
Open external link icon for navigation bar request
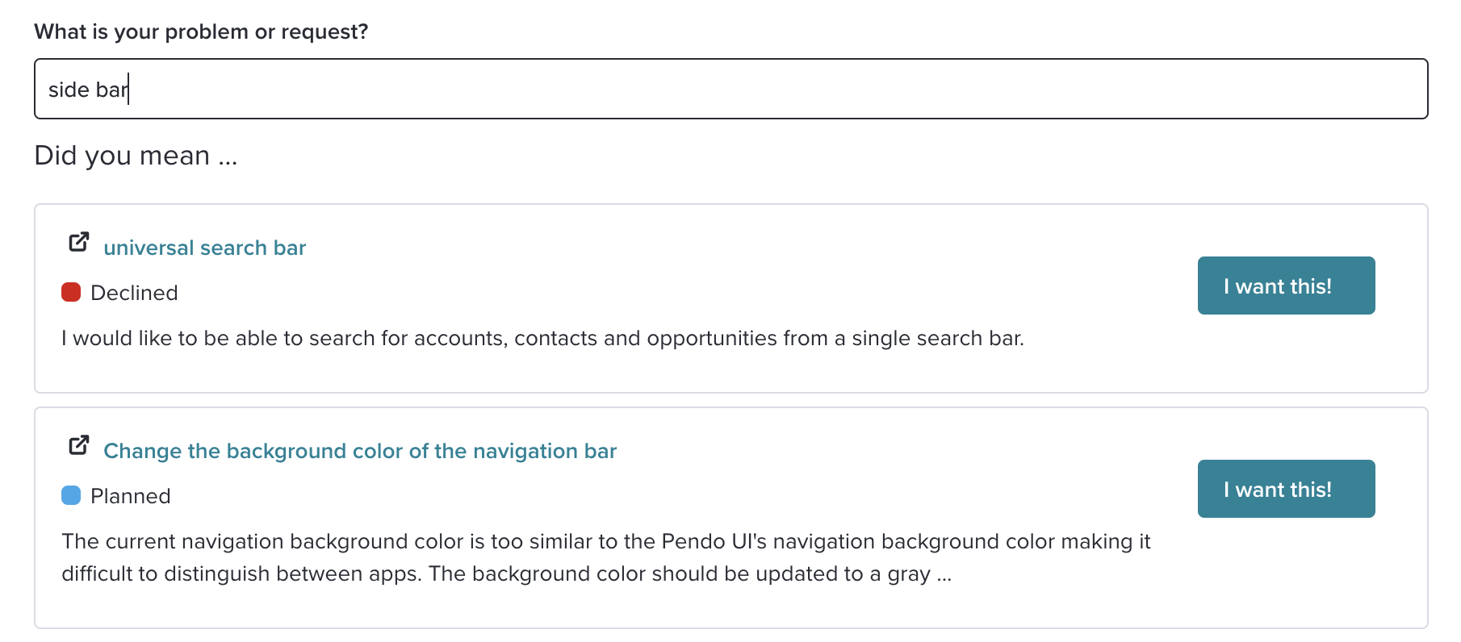click(x=79, y=445)
